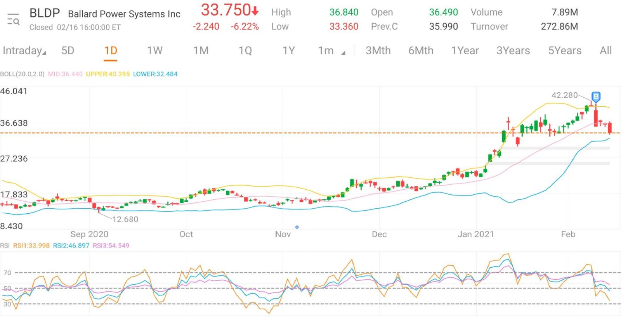
Task: Open the Intraday interval dropdown
Action: click(24, 51)
